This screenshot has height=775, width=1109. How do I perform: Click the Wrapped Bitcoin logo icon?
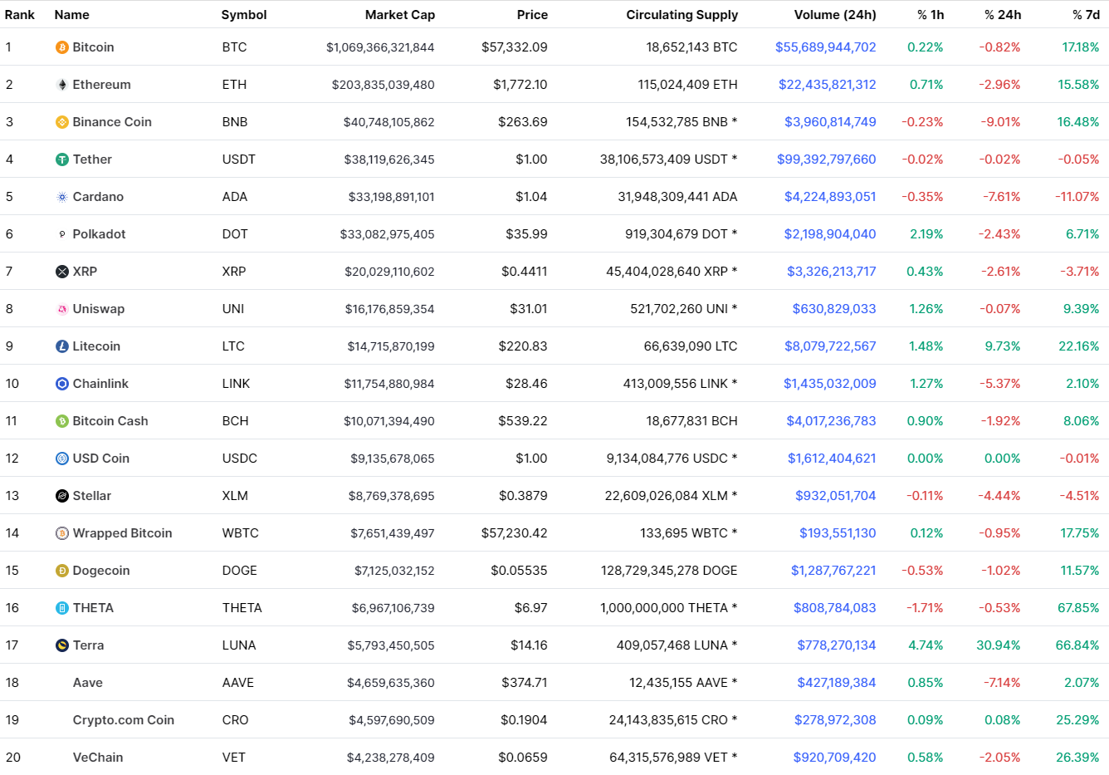point(62,533)
